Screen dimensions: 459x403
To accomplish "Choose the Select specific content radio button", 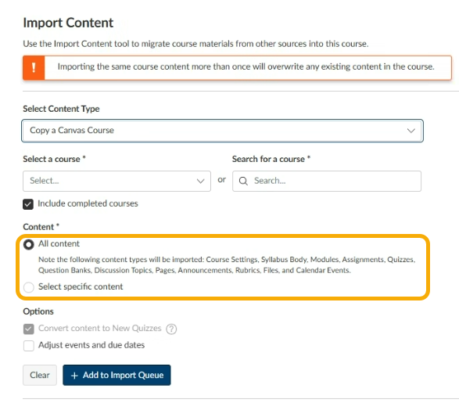I will tap(29, 287).
